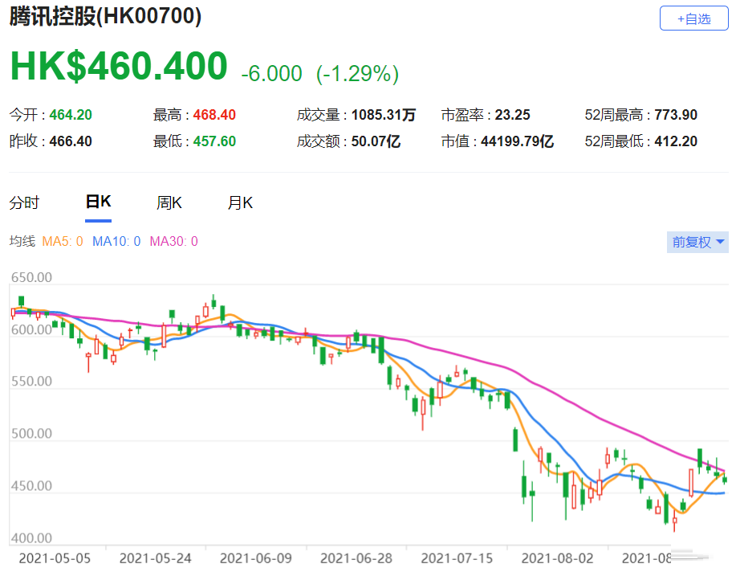The height and width of the screenshot is (568, 736).
Task: Click the 52-week high value 773.90
Action: [x=676, y=115]
